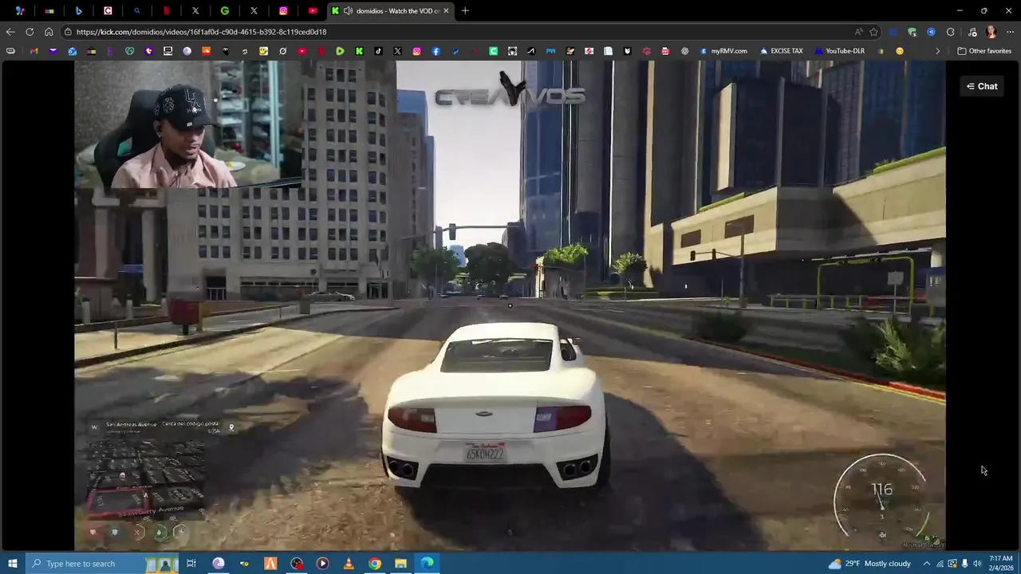Go to the browser home page
The height and width of the screenshot is (574, 1021).
[49, 32]
